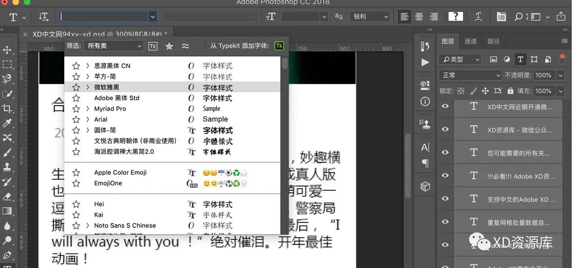Center align text
This screenshot has width=572, height=268.
tap(419, 17)
